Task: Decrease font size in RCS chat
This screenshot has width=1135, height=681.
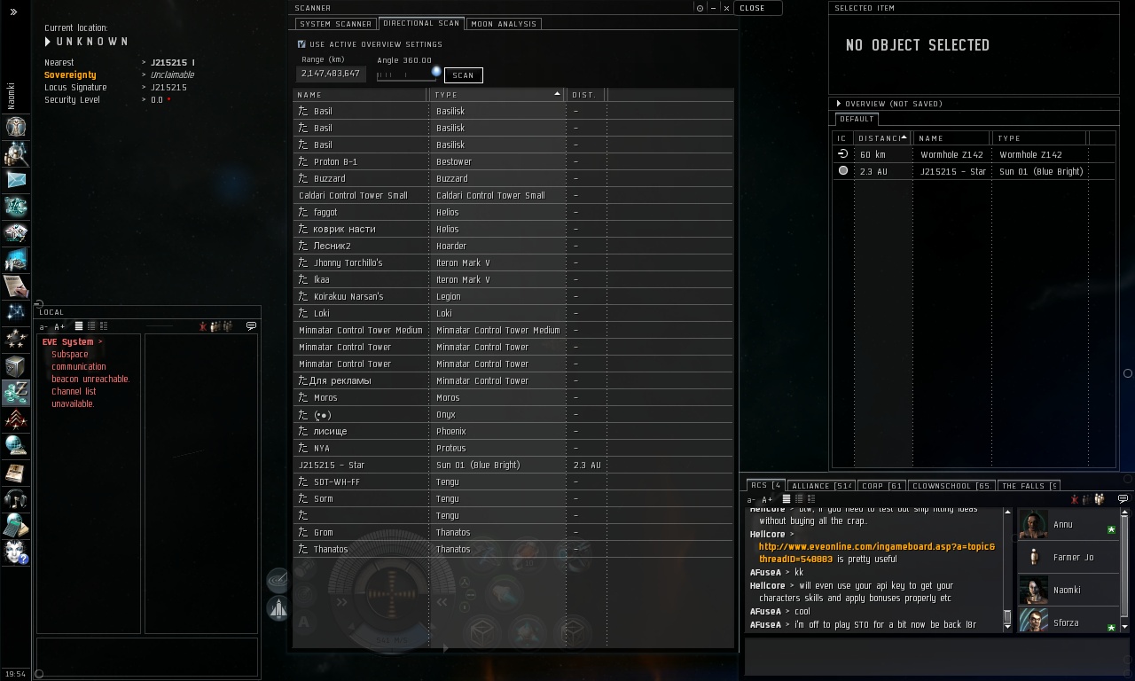Action: (752, 500)
